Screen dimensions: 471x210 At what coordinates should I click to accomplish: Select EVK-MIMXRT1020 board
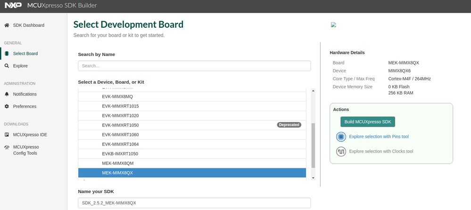point(192,116)
